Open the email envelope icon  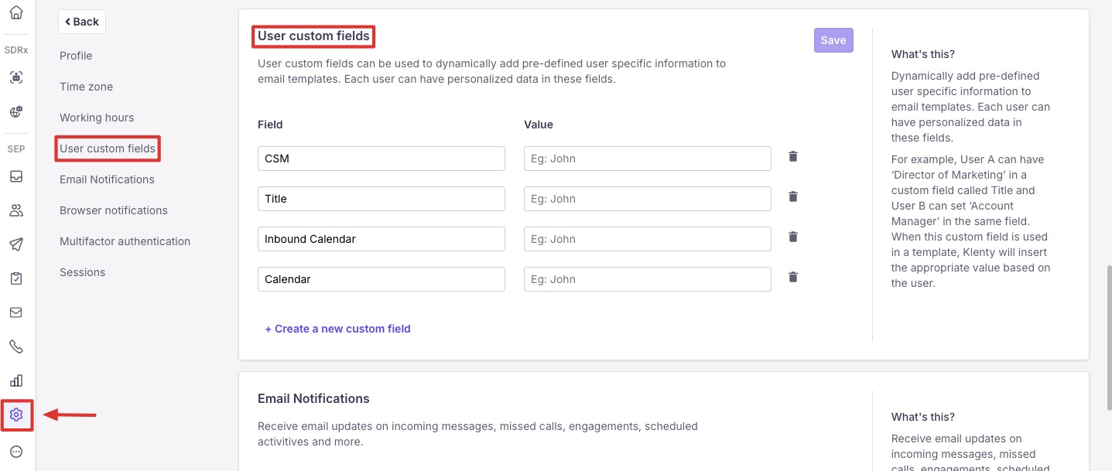[x=16, y=312]
